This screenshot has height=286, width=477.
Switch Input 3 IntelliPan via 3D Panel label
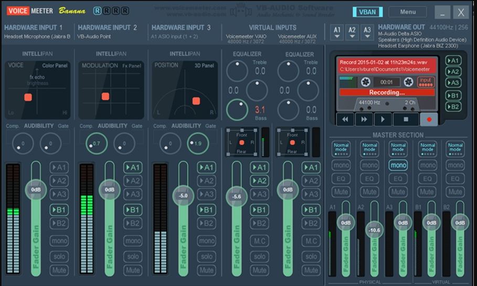click(204, 66)
